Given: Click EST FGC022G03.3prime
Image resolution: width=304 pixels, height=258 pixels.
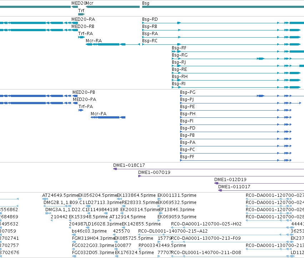Looking at the screenshot, I should 93,246.
